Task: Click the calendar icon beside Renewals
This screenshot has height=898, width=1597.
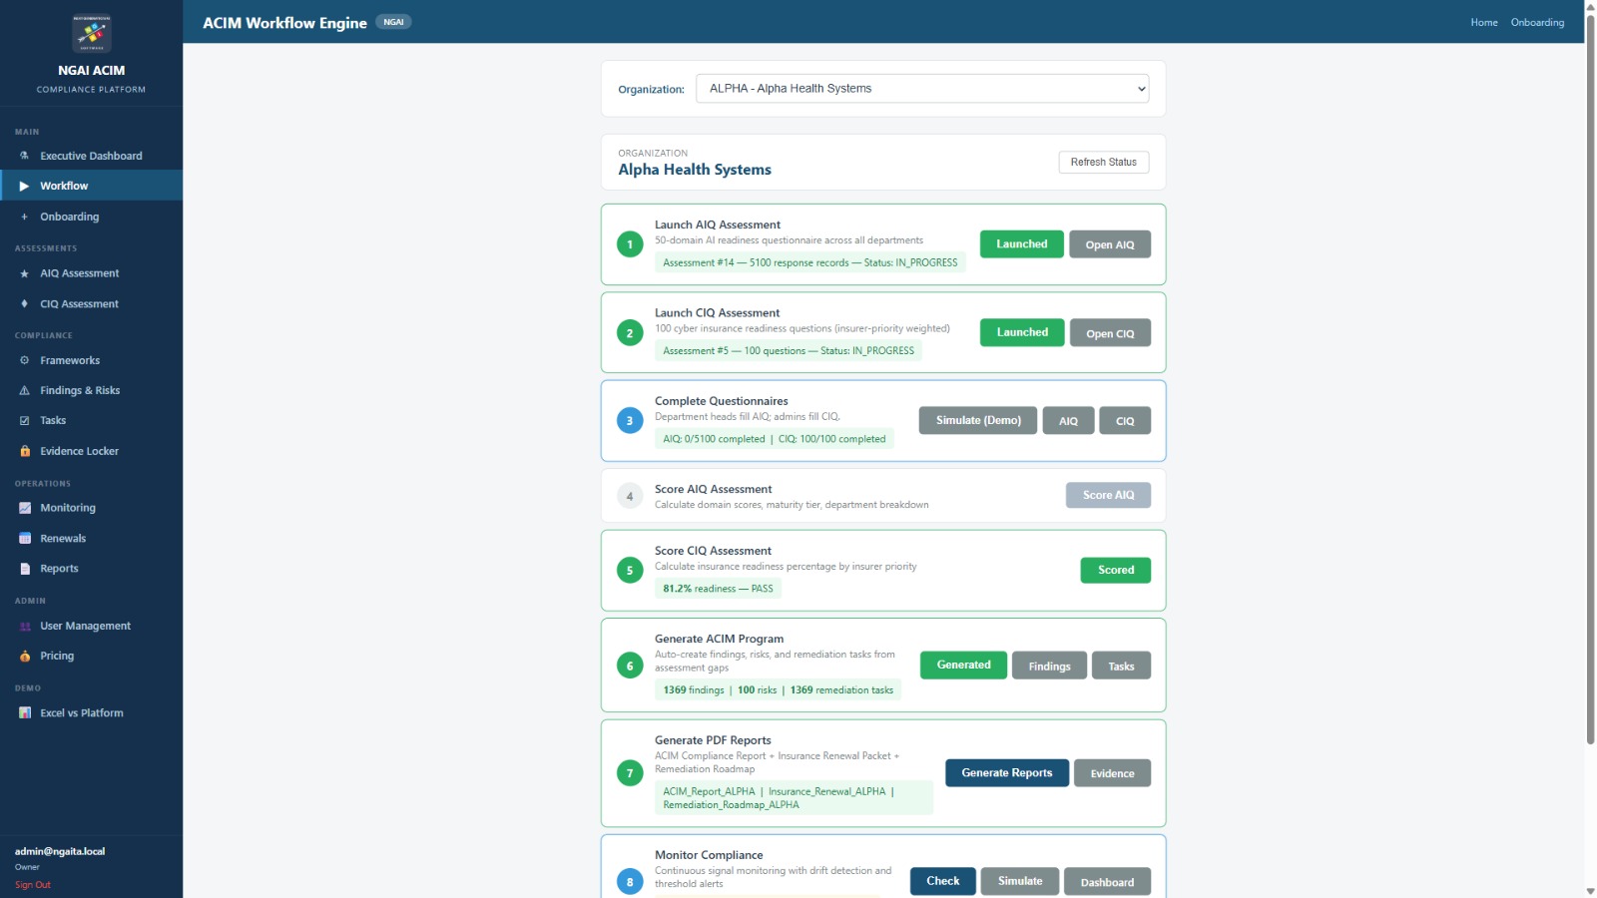Action: [x=25, y=539]
